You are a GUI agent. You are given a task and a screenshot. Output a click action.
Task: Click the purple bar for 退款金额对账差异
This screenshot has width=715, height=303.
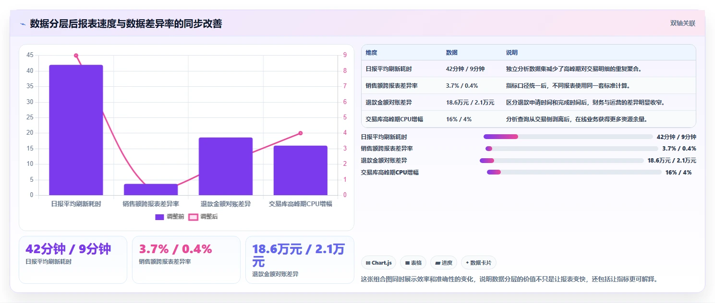(x=226, y=166)
